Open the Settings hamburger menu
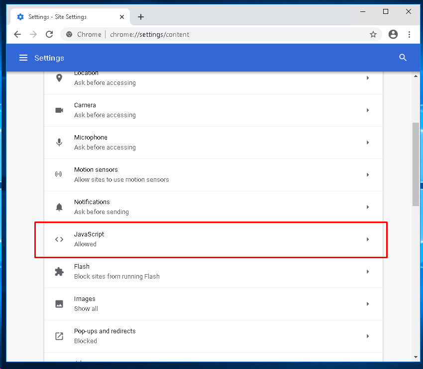This screenshot has width=423, height=369. coord(23,58)
